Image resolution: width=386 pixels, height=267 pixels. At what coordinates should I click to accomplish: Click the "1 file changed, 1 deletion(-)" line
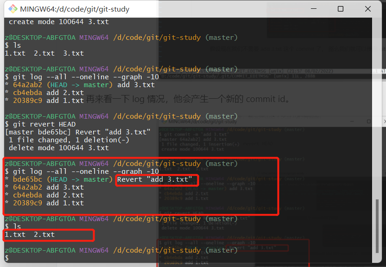tap(69, 140)
